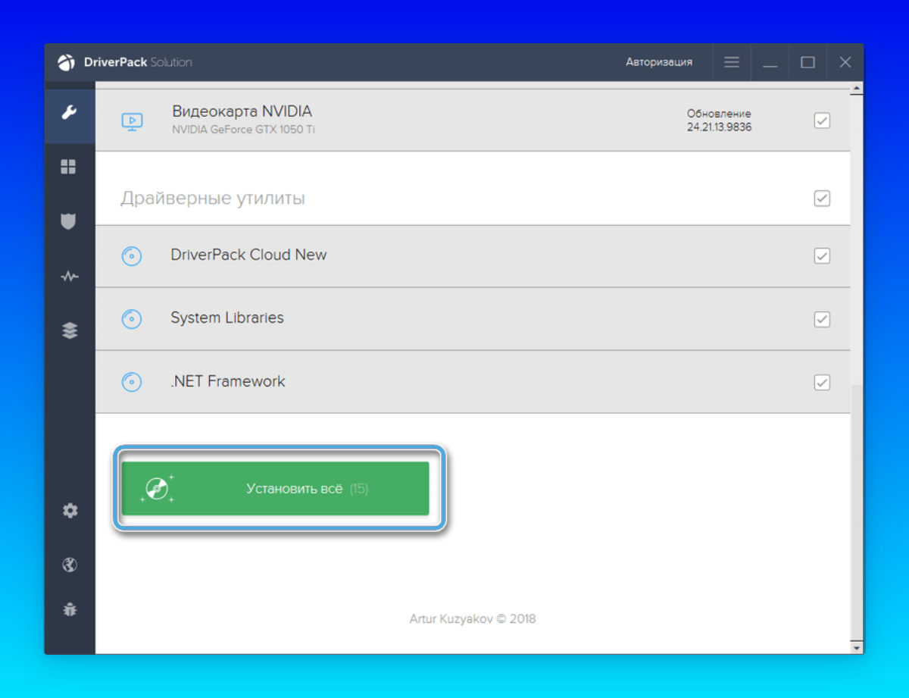Click the globe language icon in sidebar
Screen dimensions: 909x698
[x=70, y=565]
